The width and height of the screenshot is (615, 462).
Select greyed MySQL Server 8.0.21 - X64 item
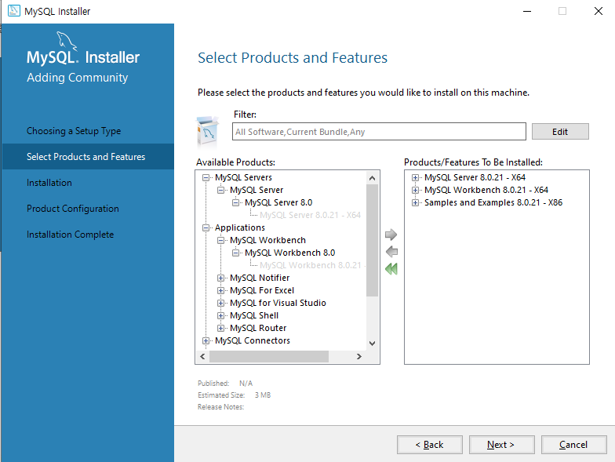(x=311, y=215)
